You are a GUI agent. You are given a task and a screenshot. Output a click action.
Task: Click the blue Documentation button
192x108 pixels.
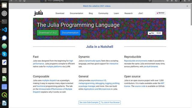[x=70, y=33]
